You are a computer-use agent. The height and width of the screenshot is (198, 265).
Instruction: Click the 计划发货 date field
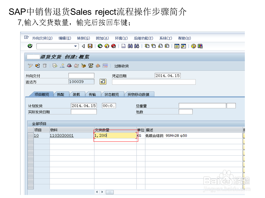pyautogui.click(x=84, y=106)
